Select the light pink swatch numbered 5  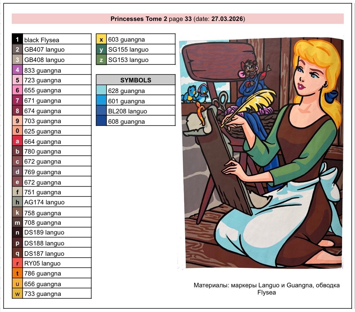(17, 80)
